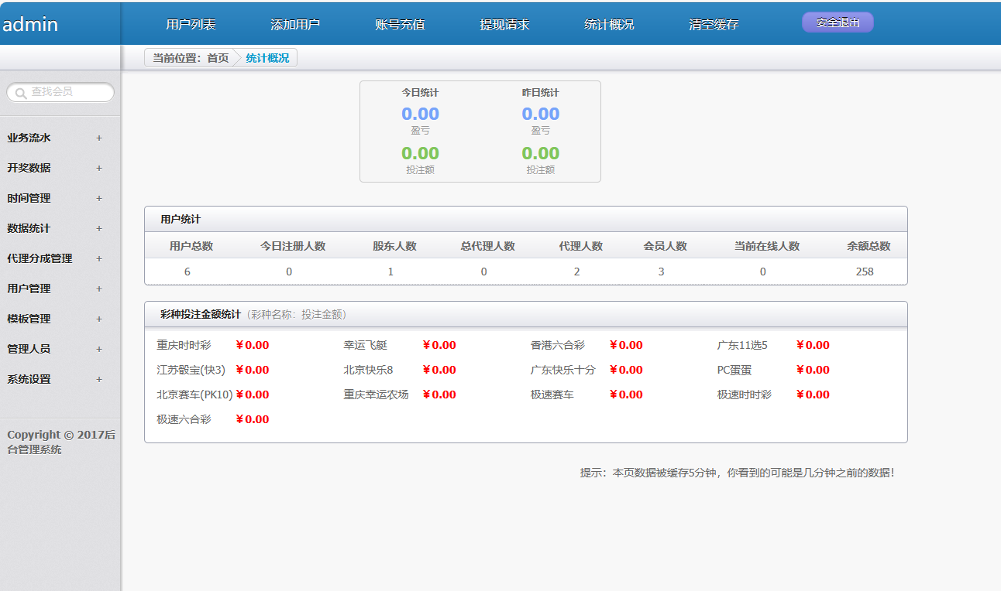Click the 股东人数 column header

pyautogui.click(x=394, y=246)
